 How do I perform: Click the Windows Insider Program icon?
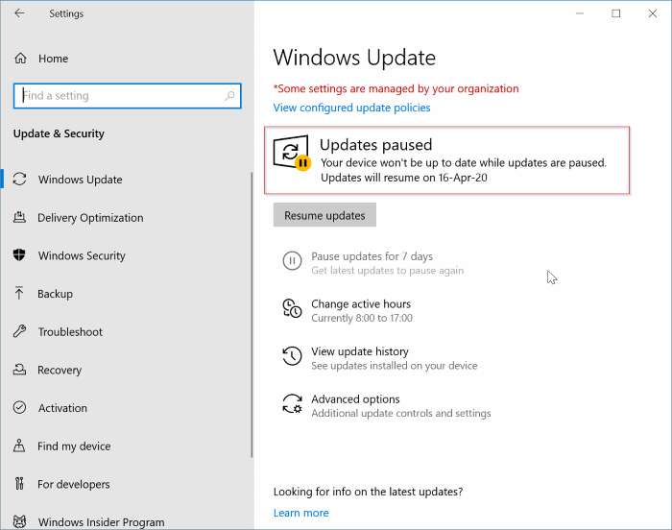tap(20, 521)
